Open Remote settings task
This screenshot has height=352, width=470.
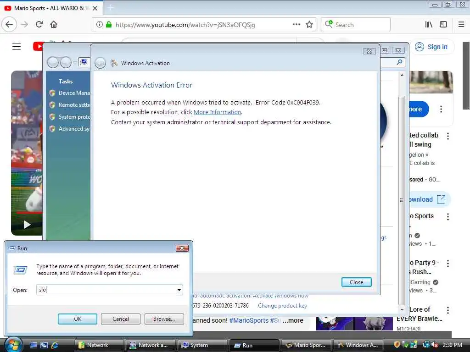coord(70,105)
